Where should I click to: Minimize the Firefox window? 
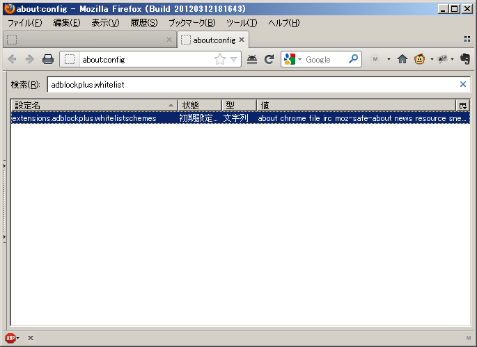pos(443,9)
